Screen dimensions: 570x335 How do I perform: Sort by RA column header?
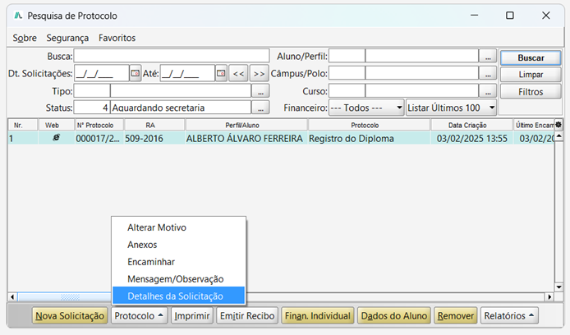click(x=154, y=125)
